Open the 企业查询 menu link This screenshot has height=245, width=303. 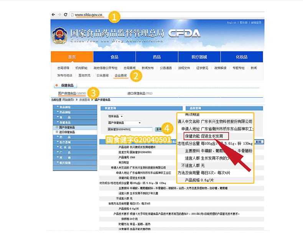[x=120, y=75]
